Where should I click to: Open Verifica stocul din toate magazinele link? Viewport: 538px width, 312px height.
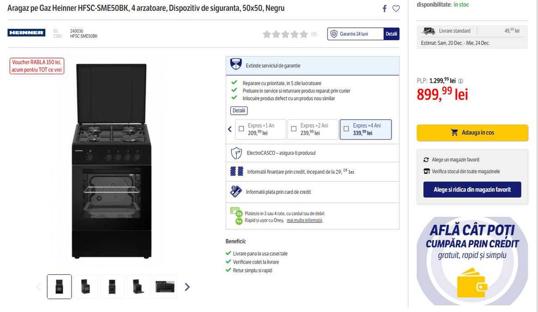click(465, 171)
